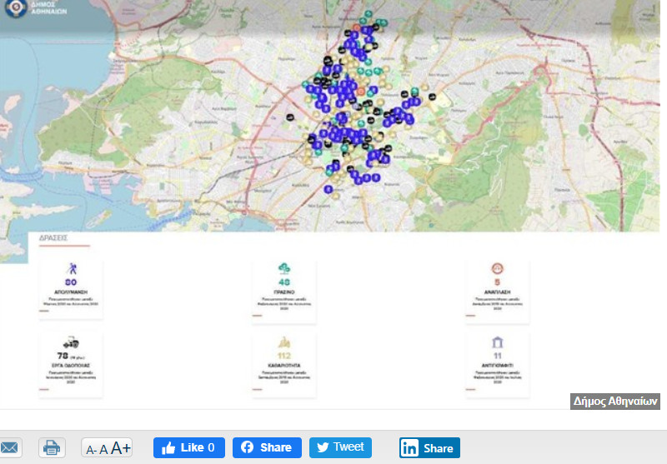Click the Δήμος Αθηναίων caption label

[615, 402]
